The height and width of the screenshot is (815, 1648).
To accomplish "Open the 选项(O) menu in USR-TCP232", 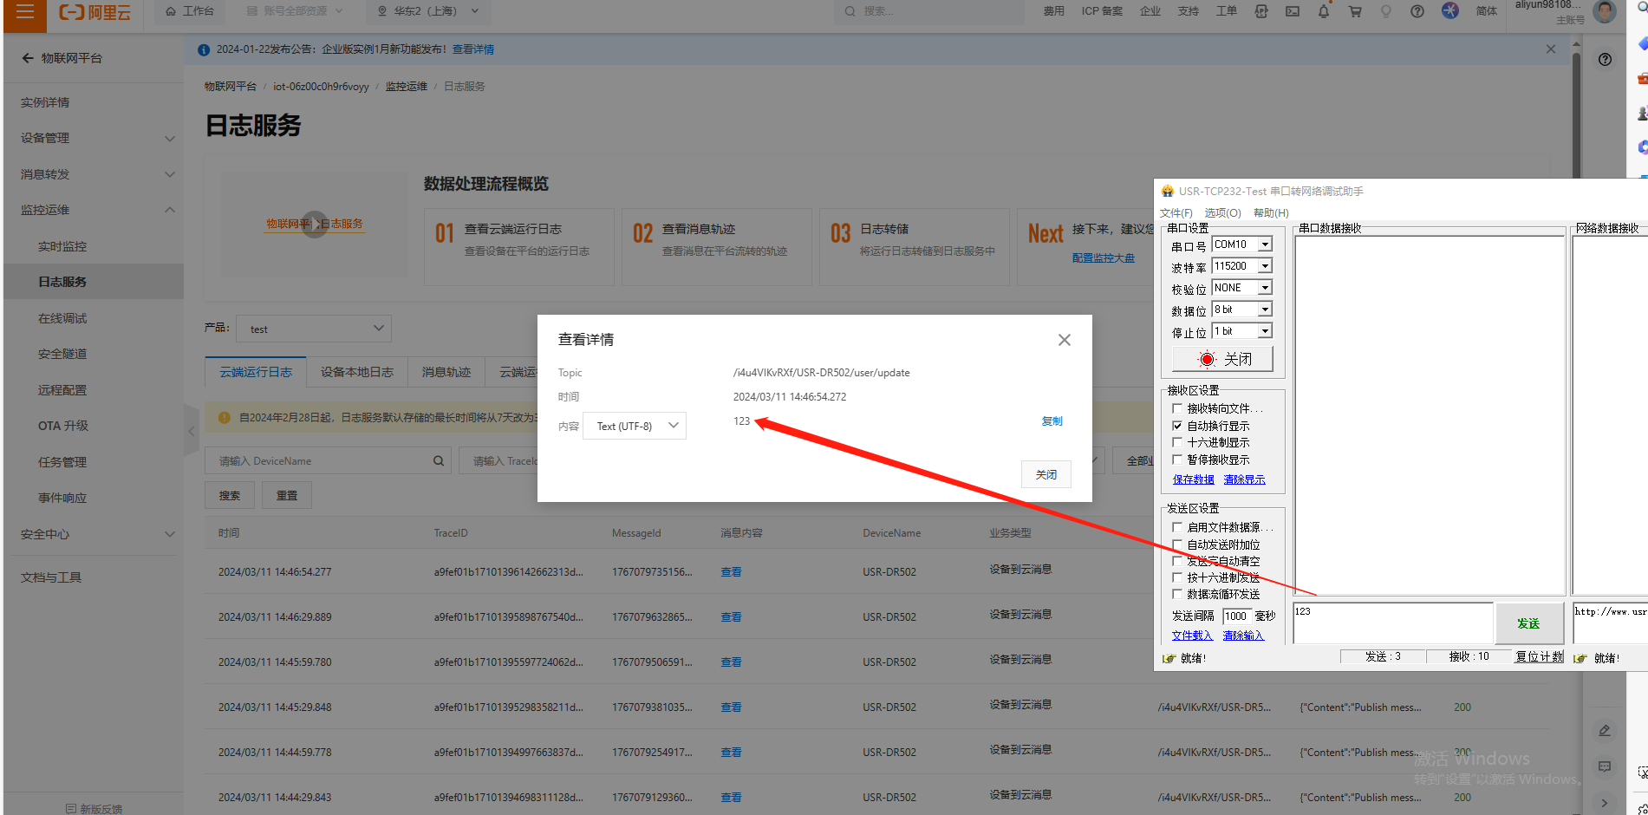I will point(1222,213).
